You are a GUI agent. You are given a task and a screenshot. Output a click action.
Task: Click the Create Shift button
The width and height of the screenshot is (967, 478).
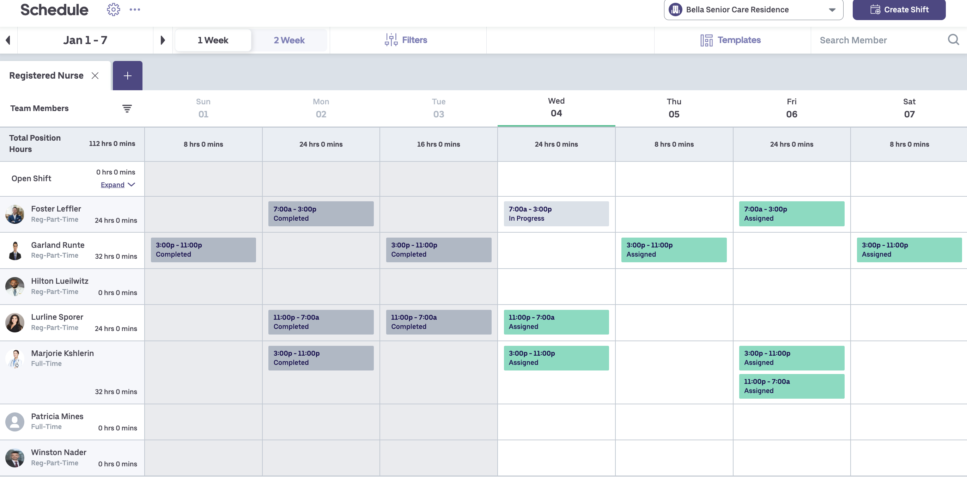pos(899,10)
